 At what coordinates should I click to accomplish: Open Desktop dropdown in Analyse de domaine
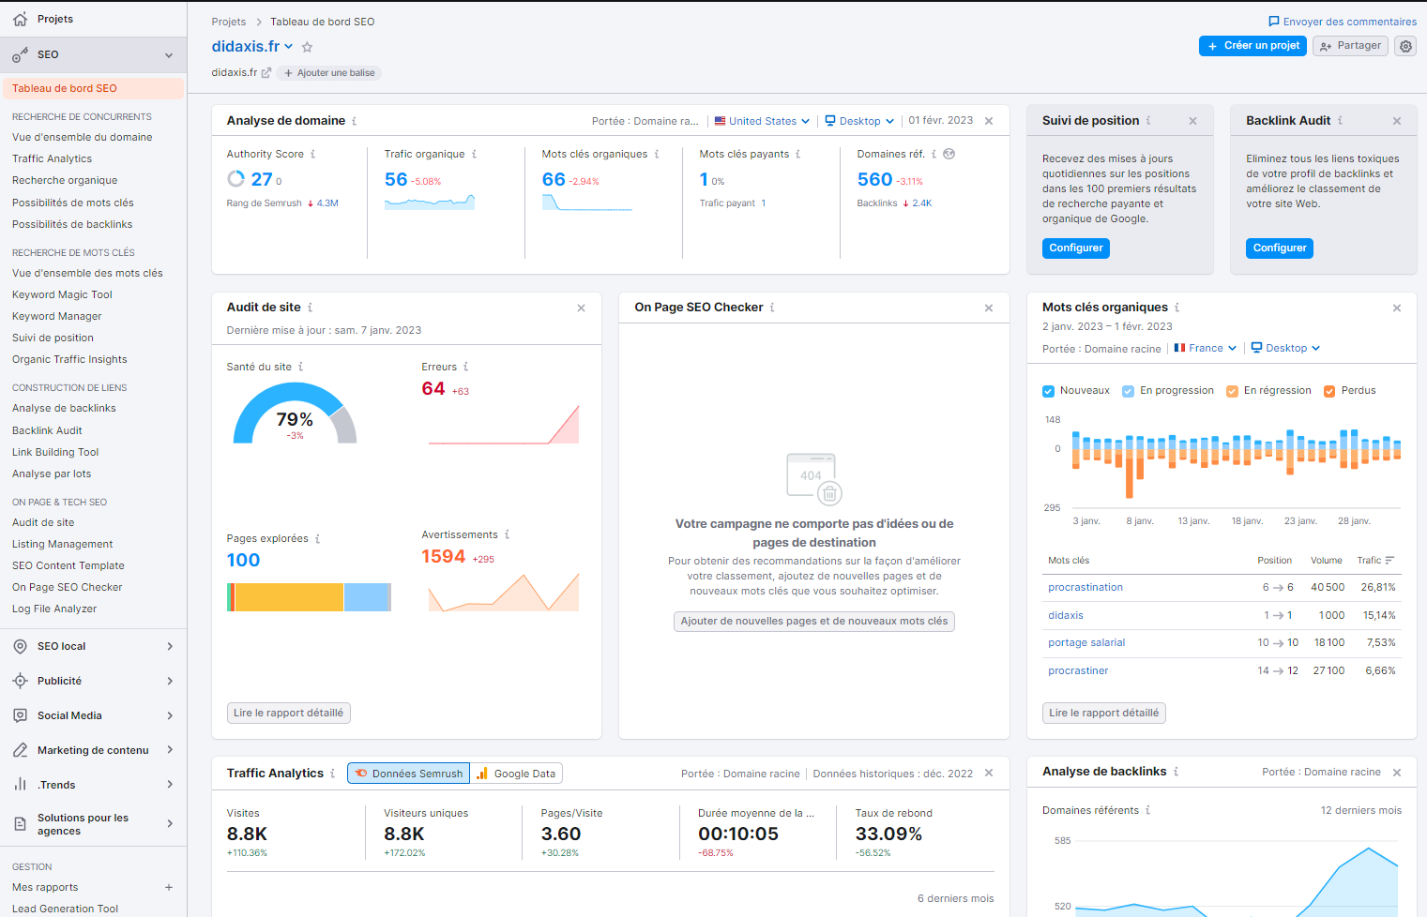859,121
